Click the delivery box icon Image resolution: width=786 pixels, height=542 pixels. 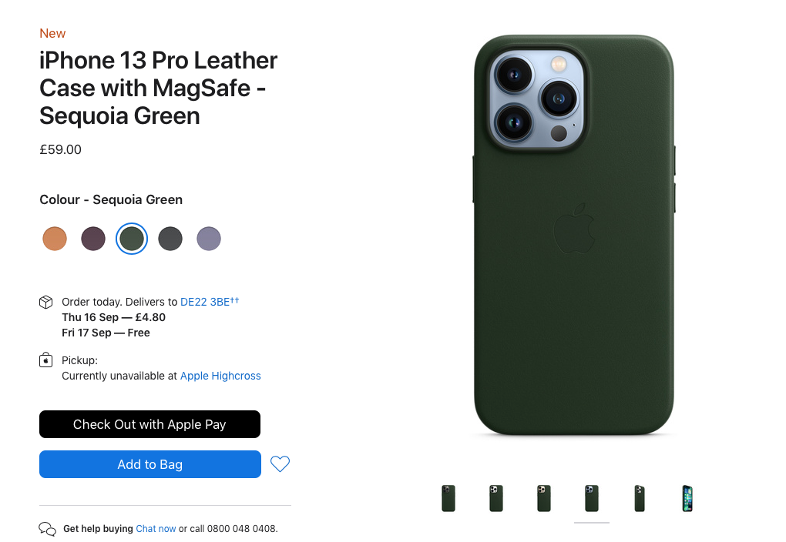click(45, 302)
